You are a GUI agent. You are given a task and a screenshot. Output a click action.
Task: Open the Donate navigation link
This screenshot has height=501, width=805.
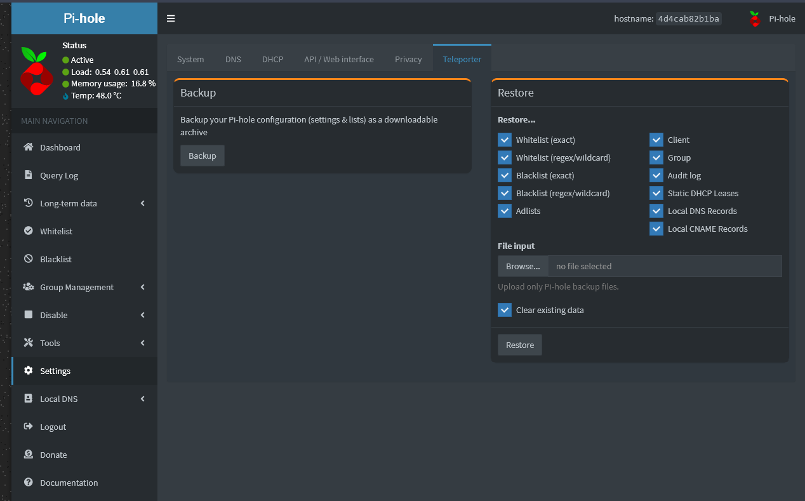pos(84,455)
